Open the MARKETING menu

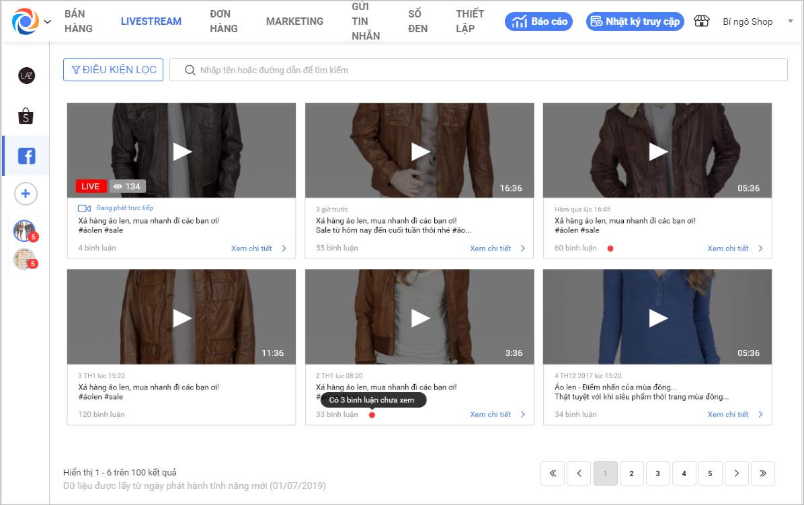point(294,21)
